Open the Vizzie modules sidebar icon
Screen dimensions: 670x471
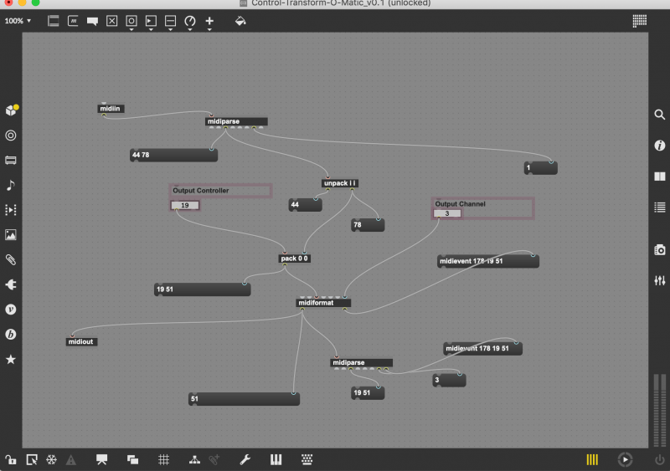tap(11, 310)
